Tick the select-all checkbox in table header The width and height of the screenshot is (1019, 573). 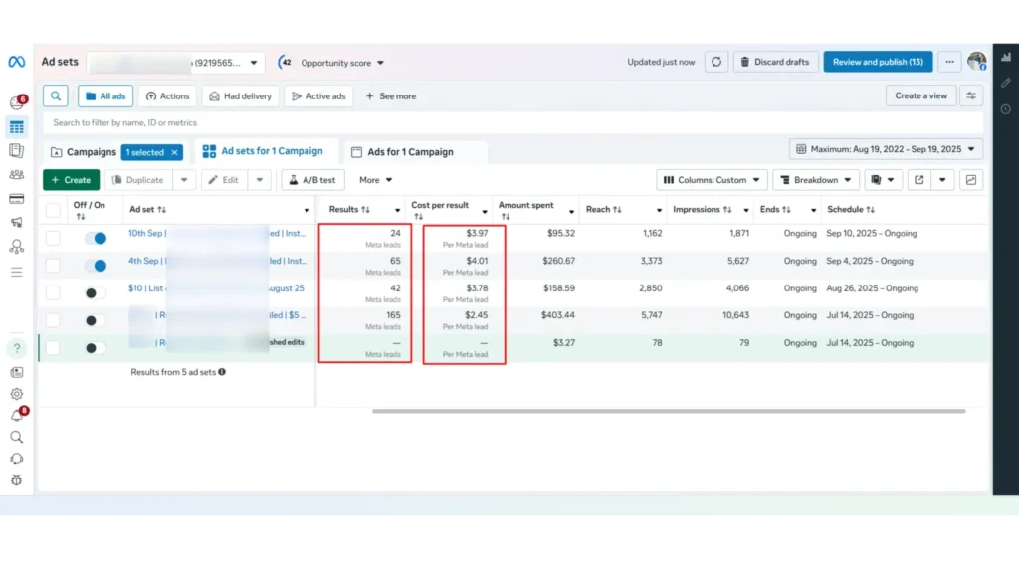53,210
